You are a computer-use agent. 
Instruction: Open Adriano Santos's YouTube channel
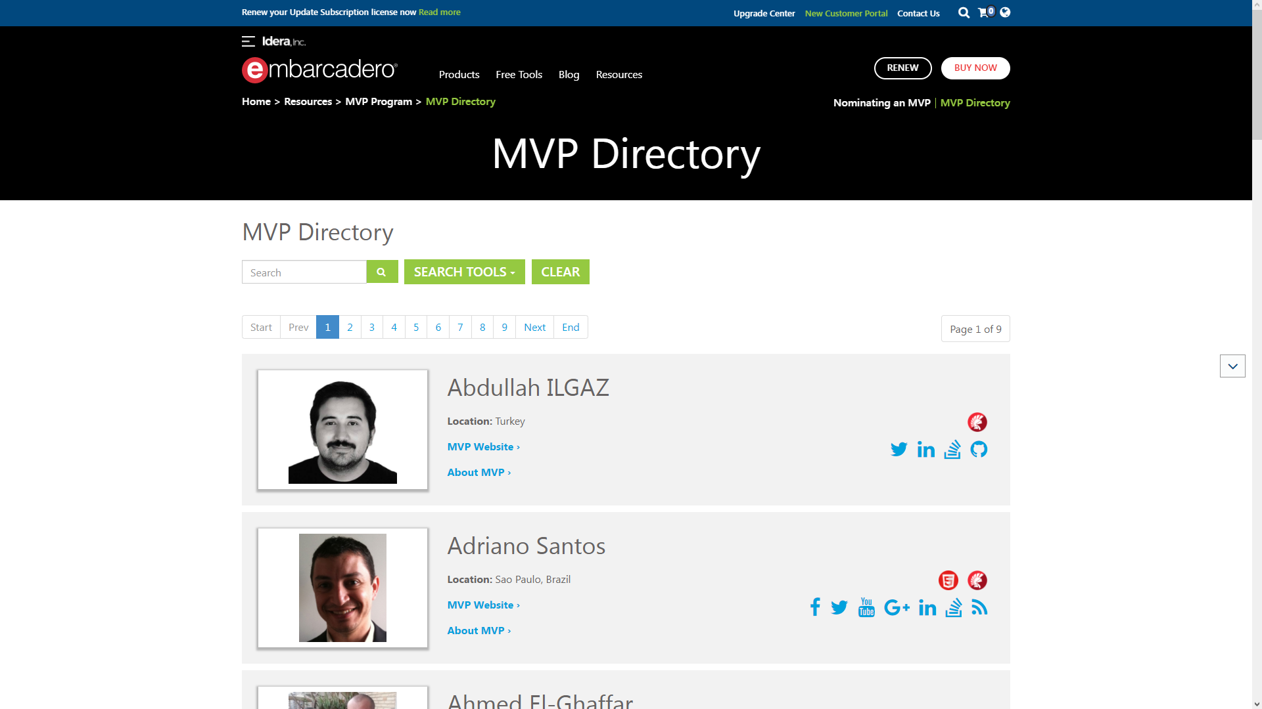(x=866, y=607)
